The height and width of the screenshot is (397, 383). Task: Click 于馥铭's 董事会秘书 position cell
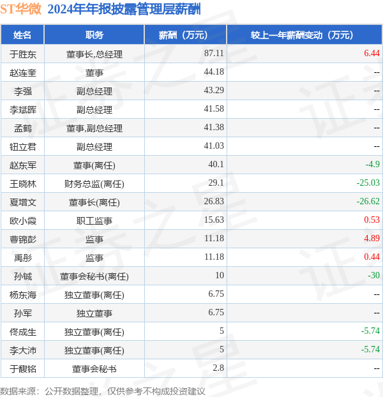pyautogui.click(x=94, y=369)
